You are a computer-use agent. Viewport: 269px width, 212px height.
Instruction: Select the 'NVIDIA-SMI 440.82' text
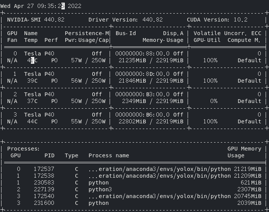(36, 20)
